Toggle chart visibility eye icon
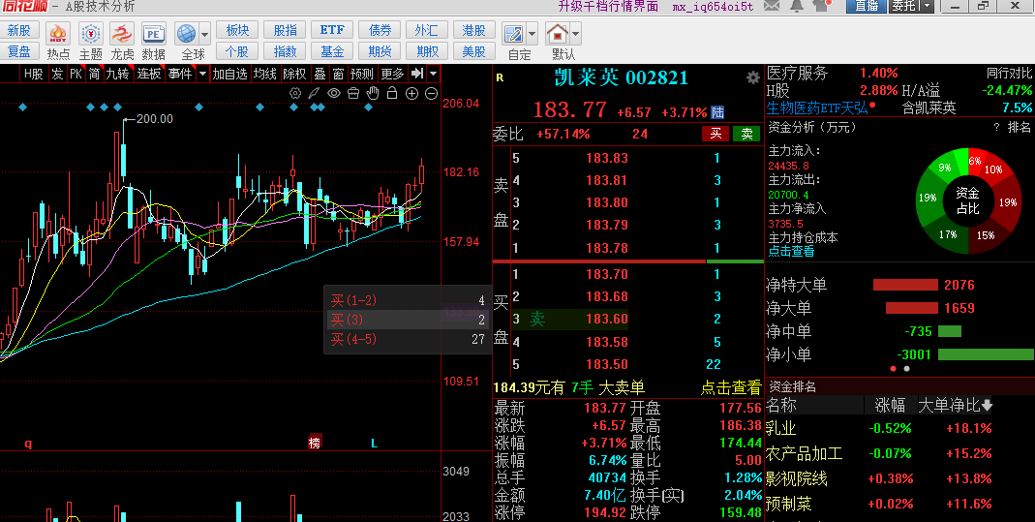 334,93
